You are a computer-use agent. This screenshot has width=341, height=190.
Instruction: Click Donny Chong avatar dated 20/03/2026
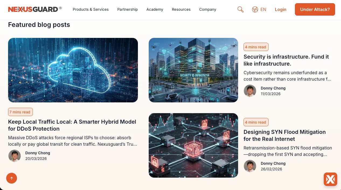pos(15,156)
